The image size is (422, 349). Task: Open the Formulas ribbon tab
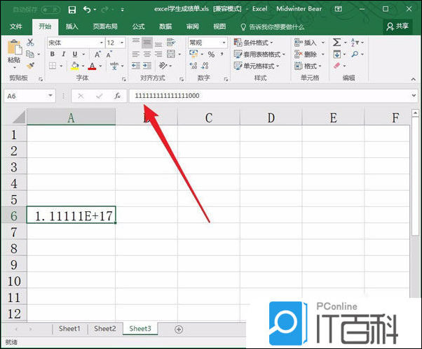[138, 27]
